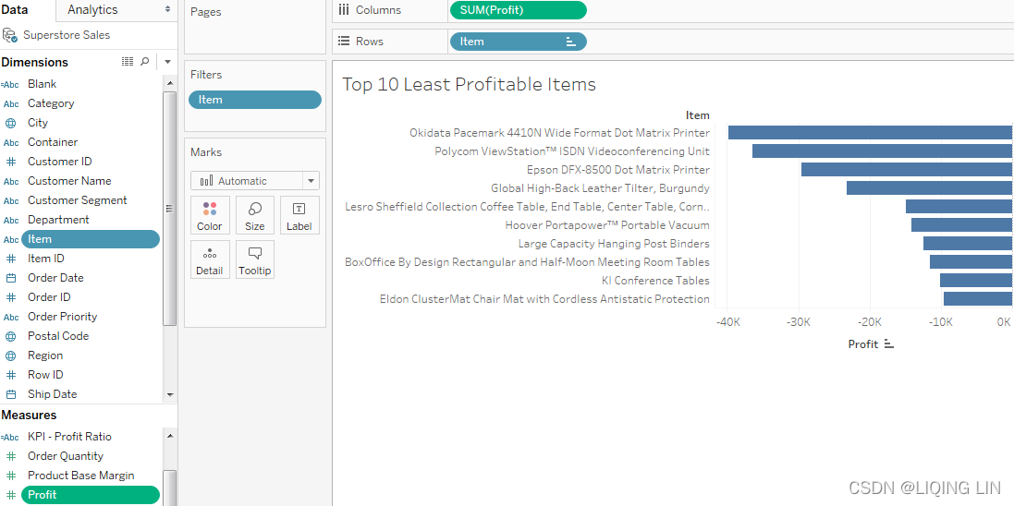This screenshot has height=506, width=1014.
Task: Select the Customer Segment dimension
Action: 77,200
